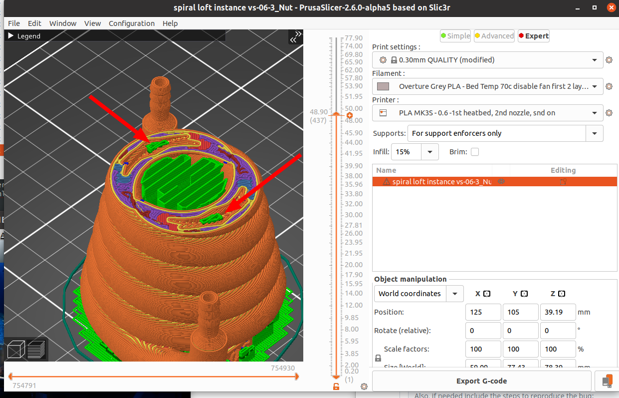The height and width of the screenshot is (398, 619).
Task: Open the Edit menu
Action: (x=34, y=23)
